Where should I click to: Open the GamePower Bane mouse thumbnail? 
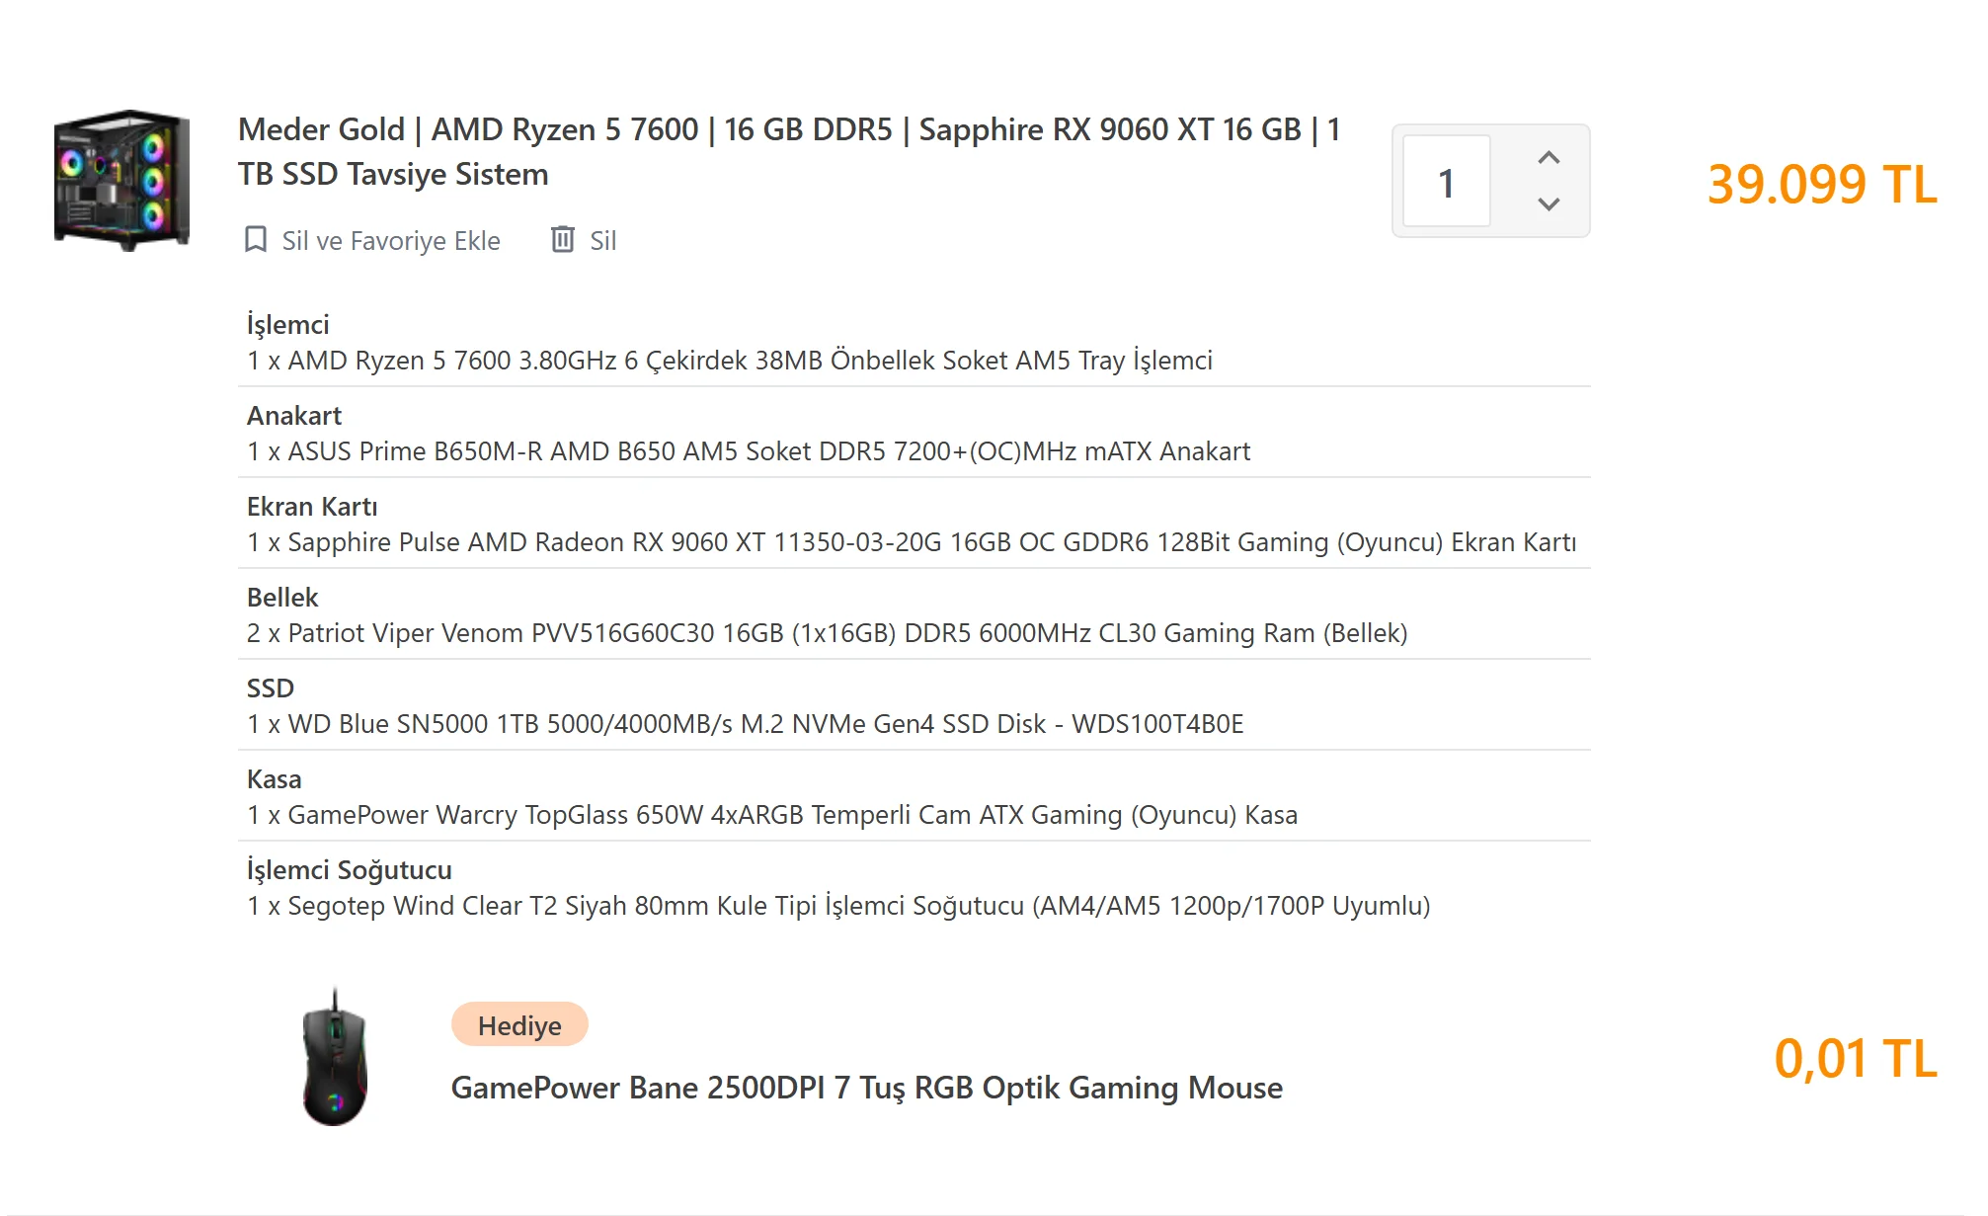click(x=335, y=1058)
